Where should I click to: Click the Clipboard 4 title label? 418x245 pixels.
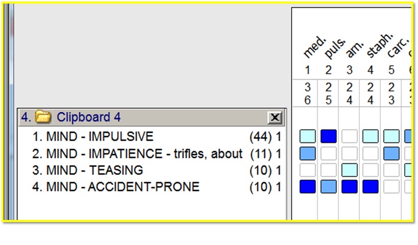click(x=89, y=117)
